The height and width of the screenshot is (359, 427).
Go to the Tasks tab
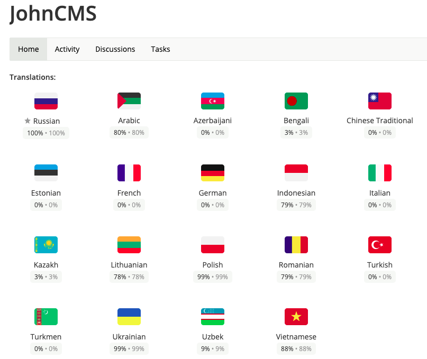click(160, 49)
